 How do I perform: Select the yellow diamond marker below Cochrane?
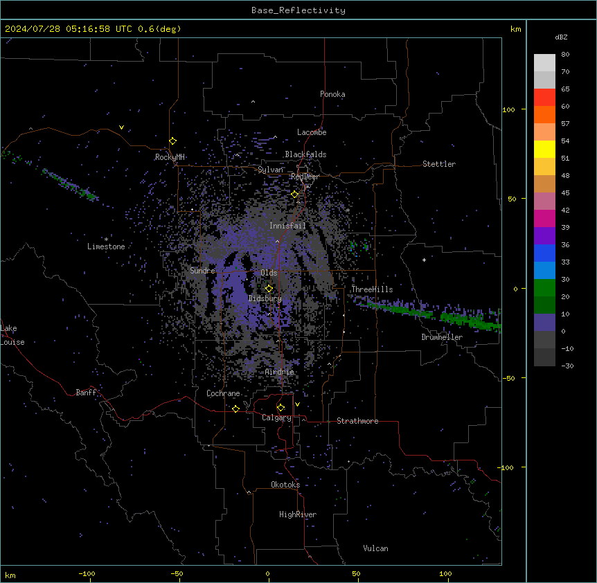coord(235,409)
